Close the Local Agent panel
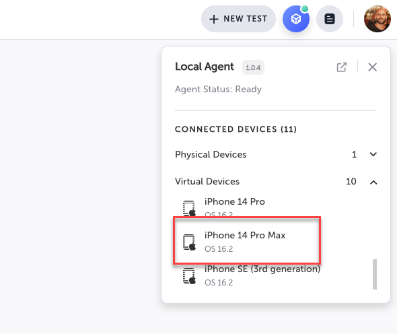 tap(372, 67)
